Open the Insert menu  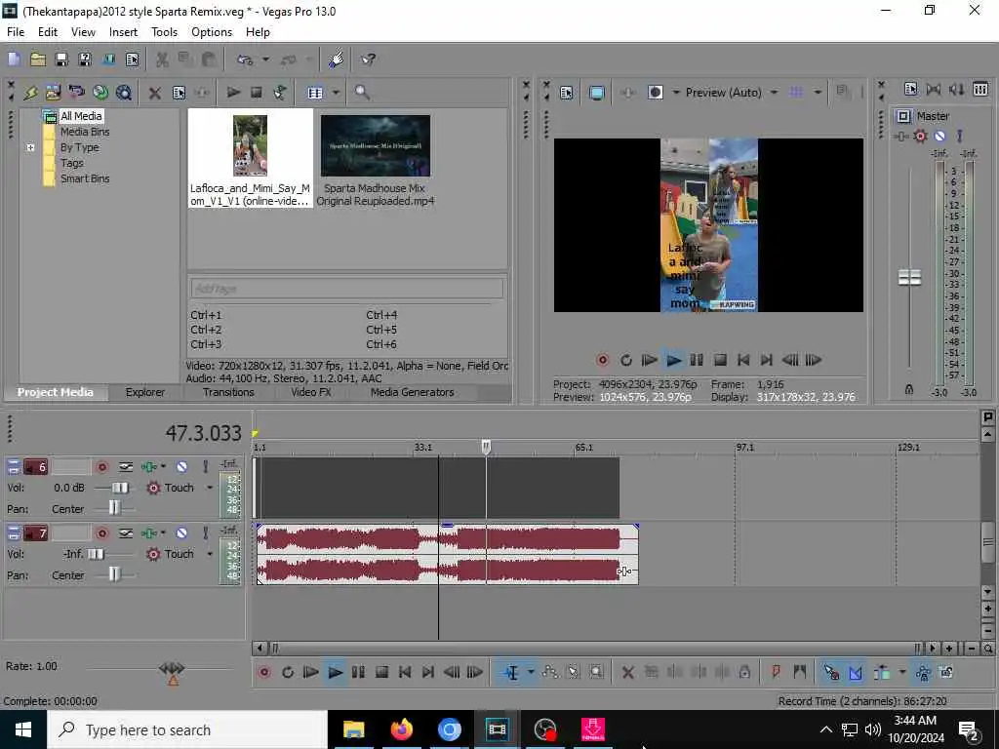click(x=123, y=32)
